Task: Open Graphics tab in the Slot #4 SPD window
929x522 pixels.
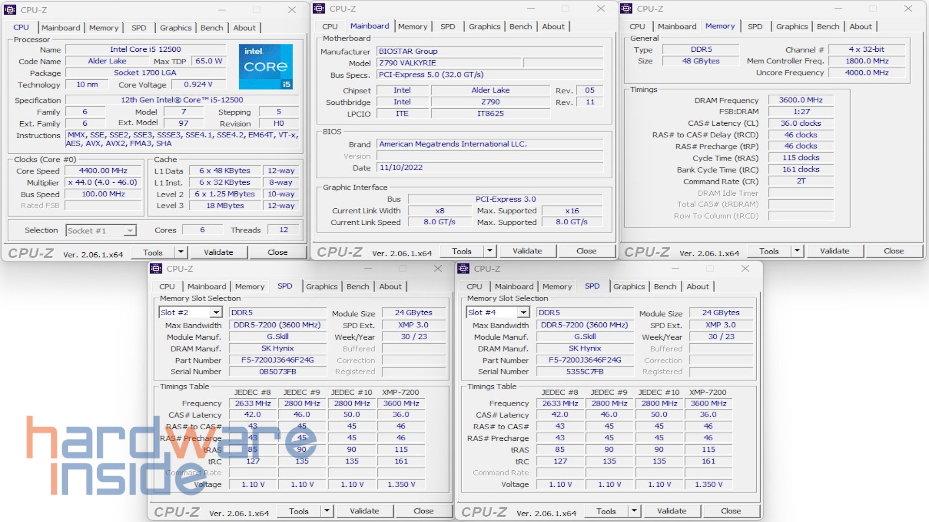Action: coord(629,287)
